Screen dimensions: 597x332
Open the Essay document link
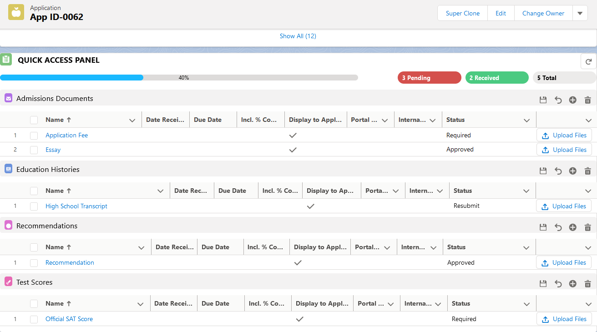tap(53, 150)
